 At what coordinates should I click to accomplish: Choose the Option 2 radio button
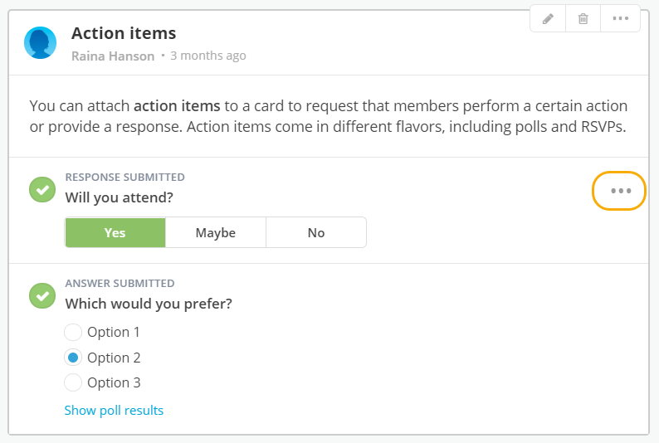73,358
